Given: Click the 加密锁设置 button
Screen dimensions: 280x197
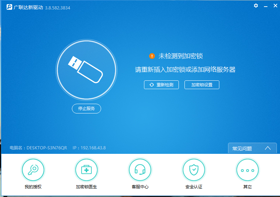Looking at the screenshot, I should 202,85.
